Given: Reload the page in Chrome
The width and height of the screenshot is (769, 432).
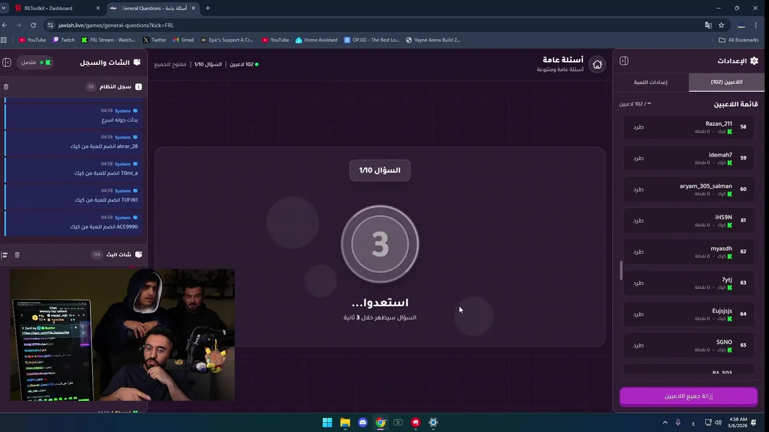Looking at the screenshot, I should coord(33,25).
